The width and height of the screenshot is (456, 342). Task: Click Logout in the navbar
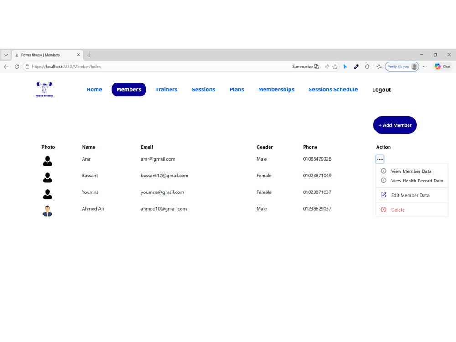tap(382, 90)
